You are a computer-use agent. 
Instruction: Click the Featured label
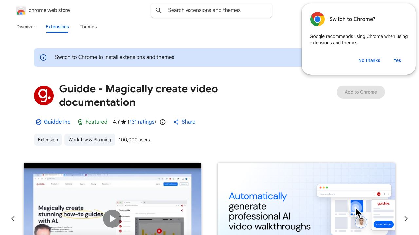pos(96,122)
